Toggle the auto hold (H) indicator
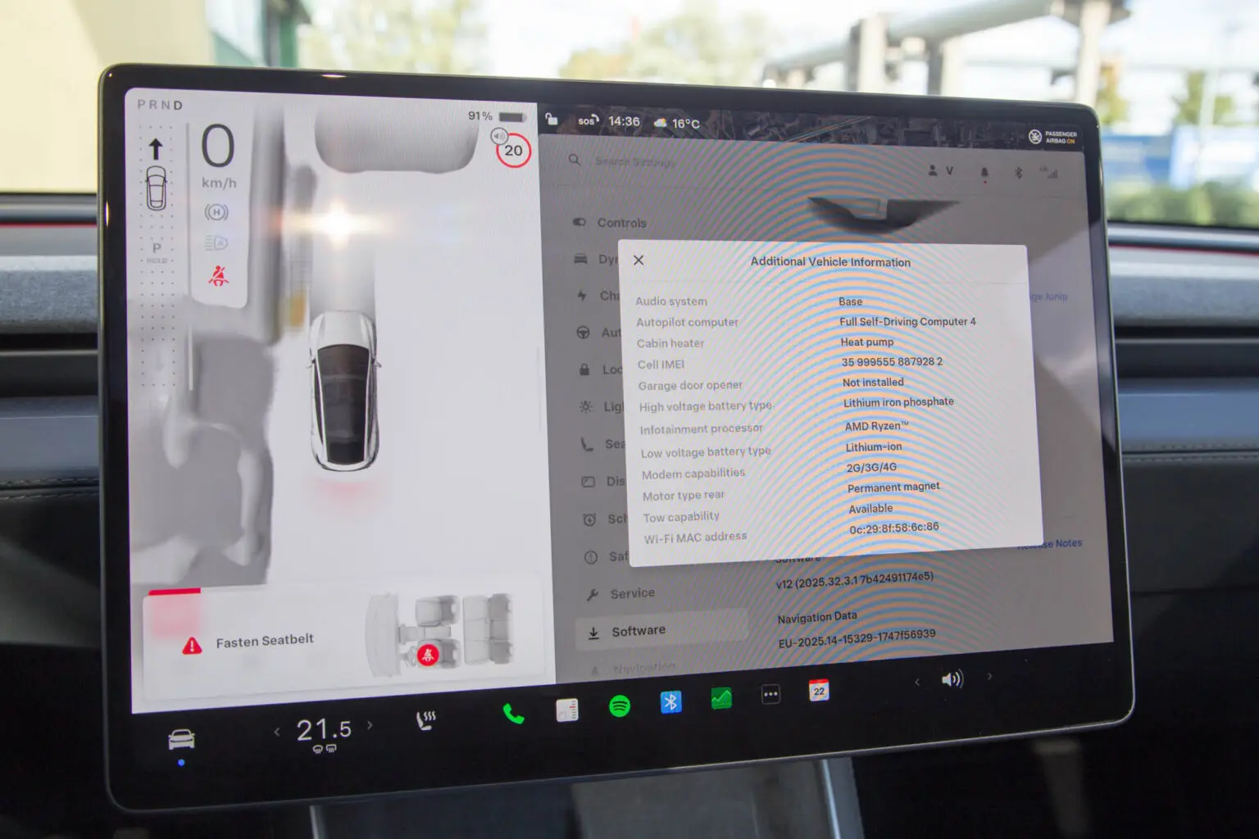 pyautogui.click(x=216, y=212)
